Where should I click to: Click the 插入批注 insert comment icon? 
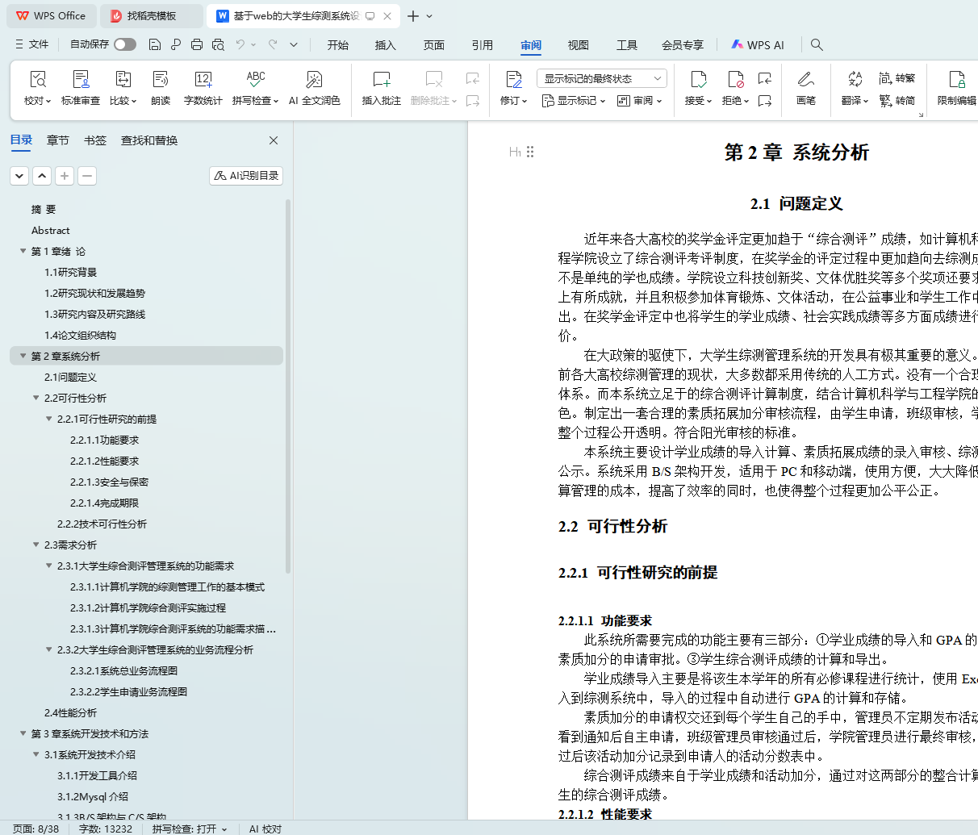click(381, 80)
